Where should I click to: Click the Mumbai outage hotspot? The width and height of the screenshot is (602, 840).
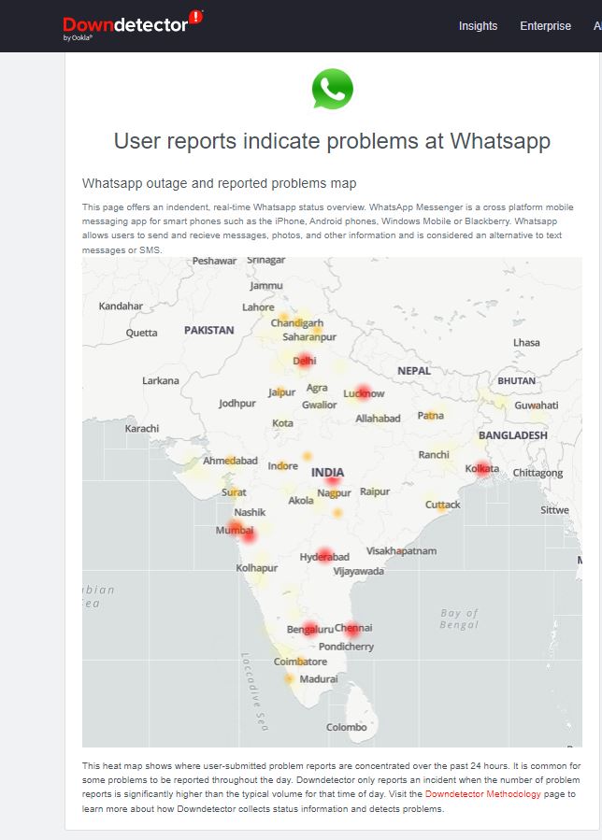tap(242, 531)
